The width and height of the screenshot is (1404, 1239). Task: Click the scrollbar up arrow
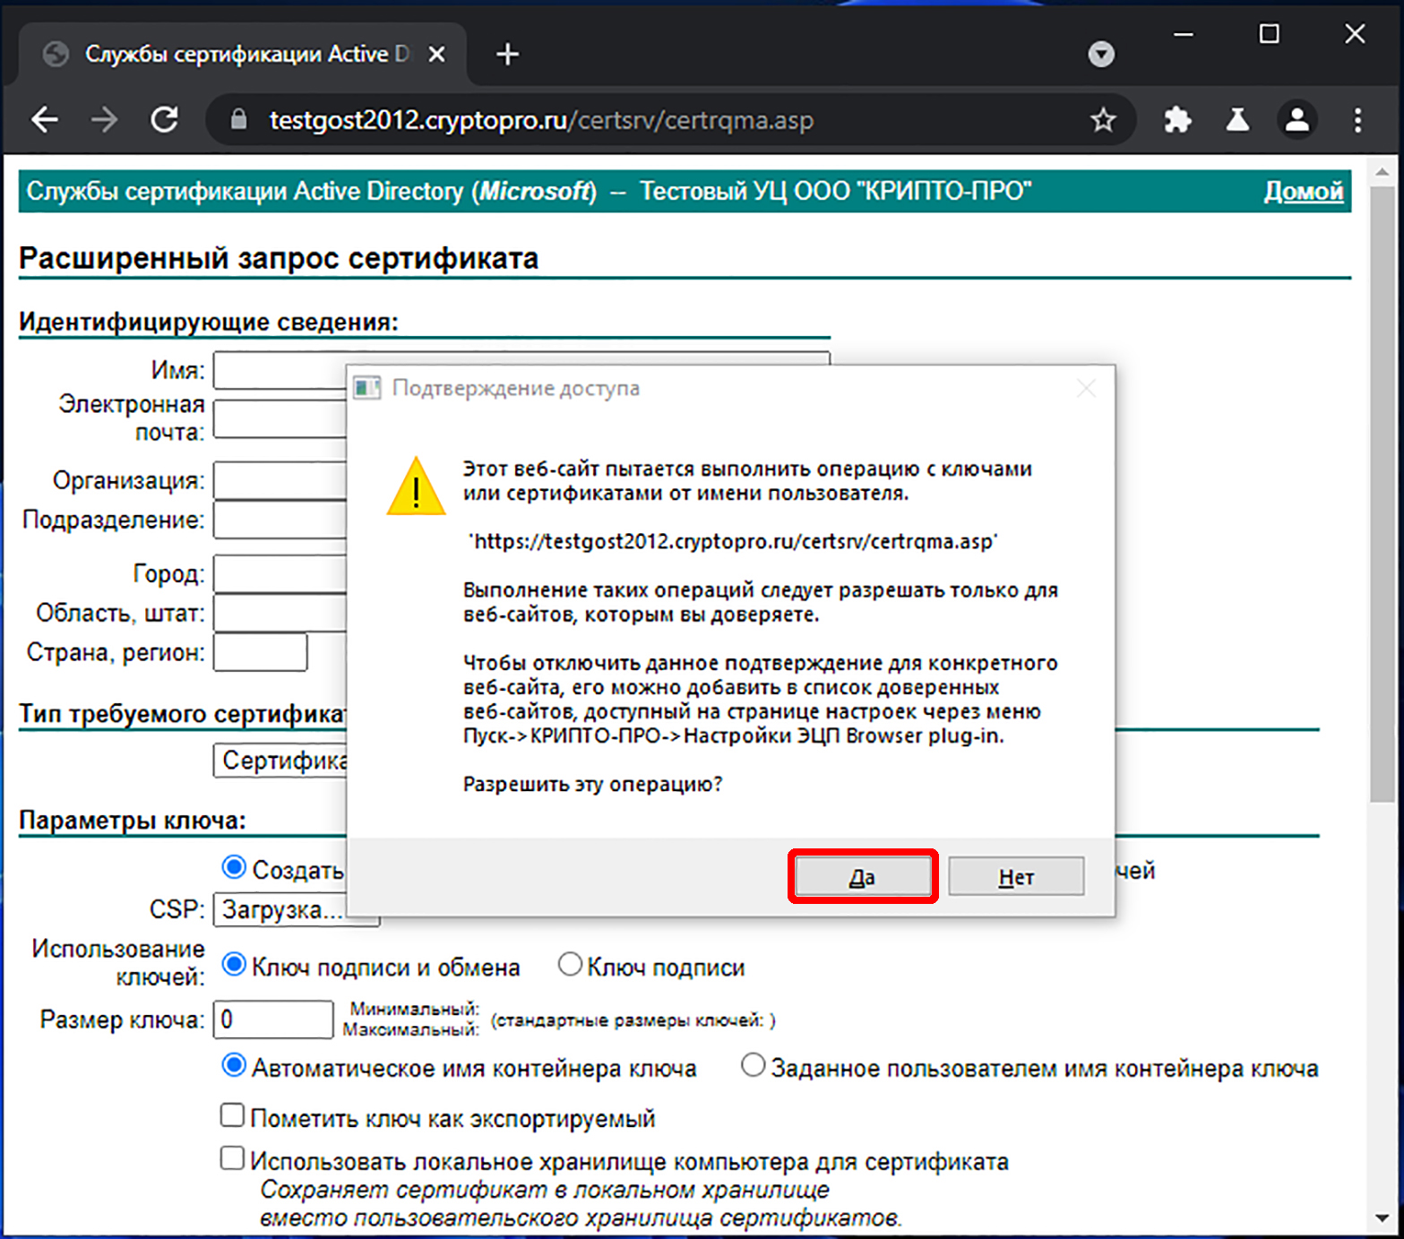[x=1381, y=171]
